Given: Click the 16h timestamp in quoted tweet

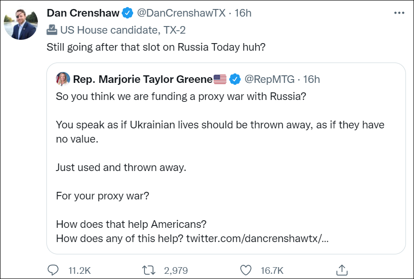Looking at the screenshot, I should tap(312, 79).
